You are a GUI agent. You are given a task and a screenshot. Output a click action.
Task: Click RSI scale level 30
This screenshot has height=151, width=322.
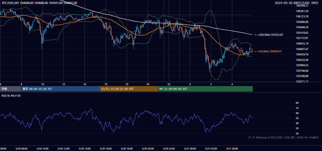pyautogui.click(x=297, y=128)
